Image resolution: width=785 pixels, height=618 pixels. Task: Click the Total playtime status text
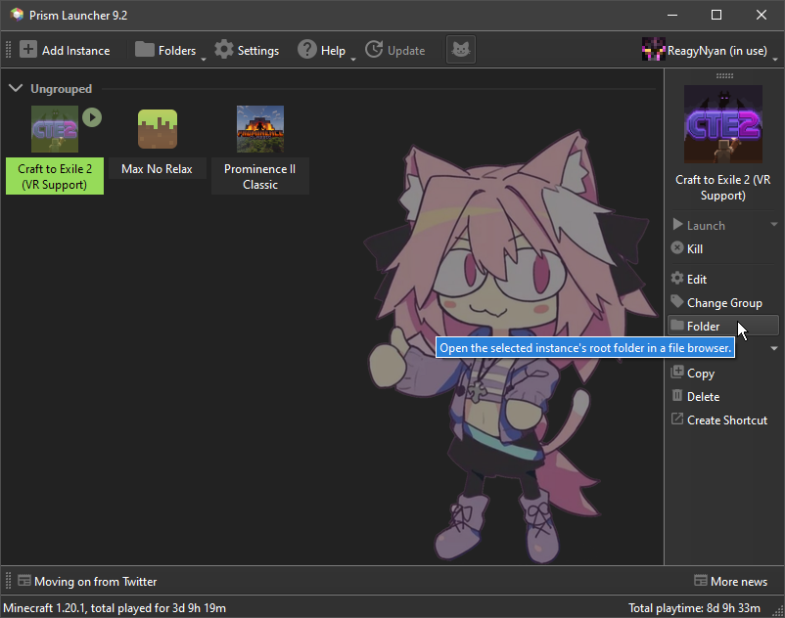(x=694, y=608)
